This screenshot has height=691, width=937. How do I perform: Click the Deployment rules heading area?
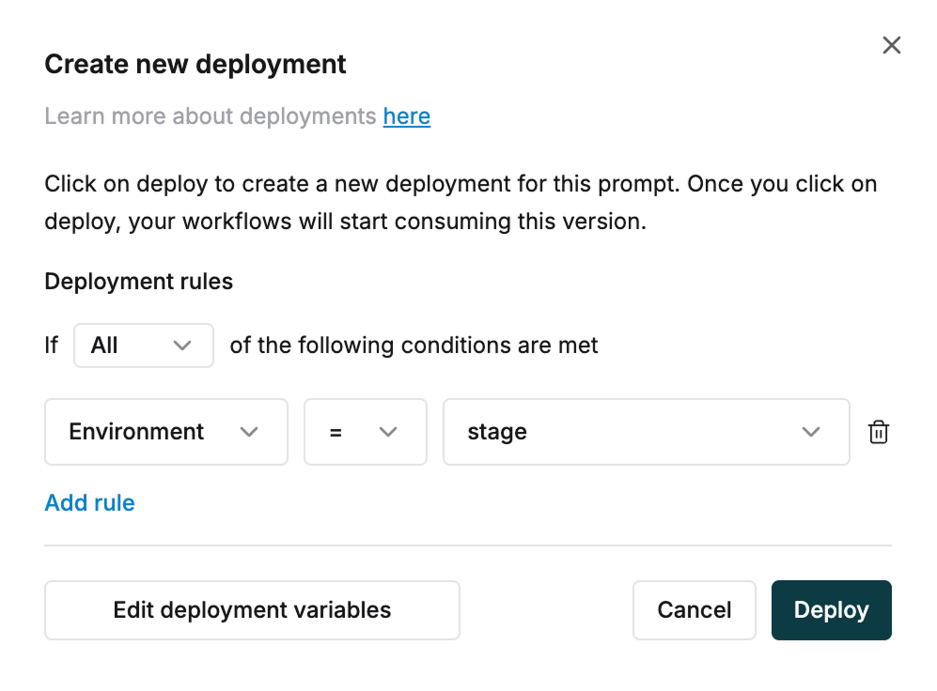[137, 281]
